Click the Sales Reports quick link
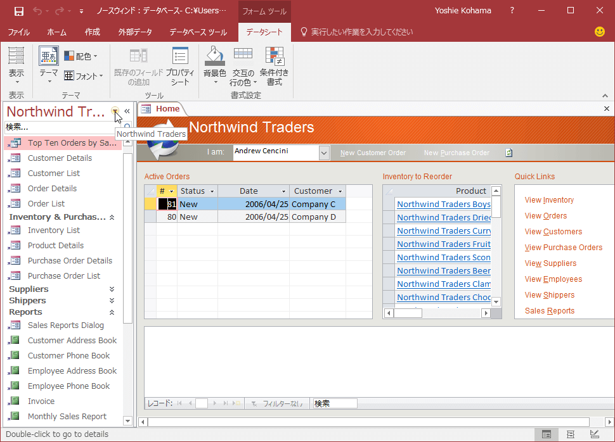Image resolution: width=615 pixels, height=442 pixels. pos(550,311)
